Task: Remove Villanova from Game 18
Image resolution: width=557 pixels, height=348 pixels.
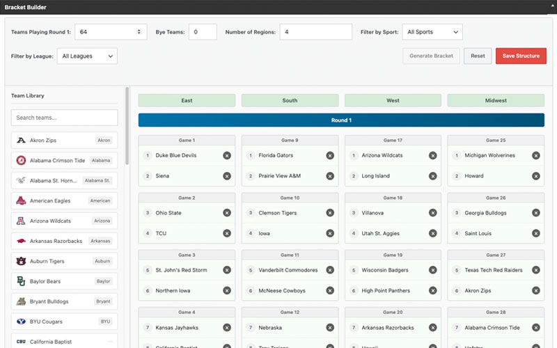Action: point(432,213)
